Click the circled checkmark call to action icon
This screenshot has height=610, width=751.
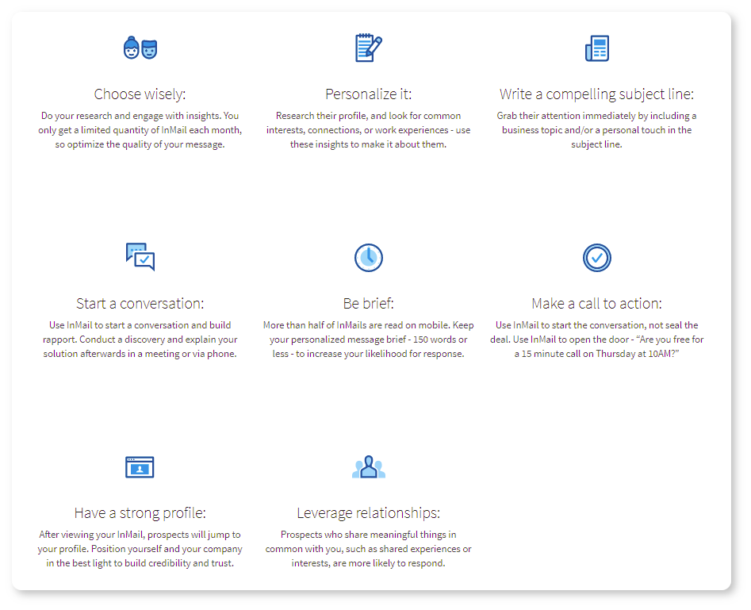(x=597, y=258)
